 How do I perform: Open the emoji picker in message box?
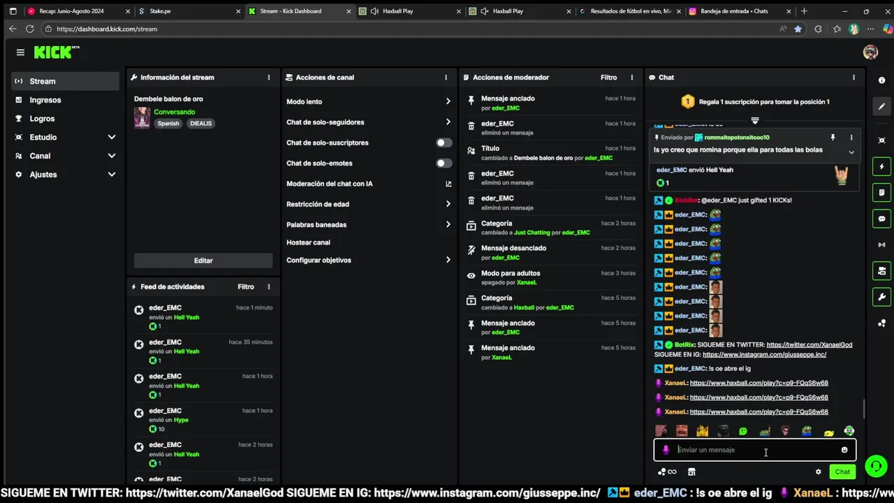(844, 450)
